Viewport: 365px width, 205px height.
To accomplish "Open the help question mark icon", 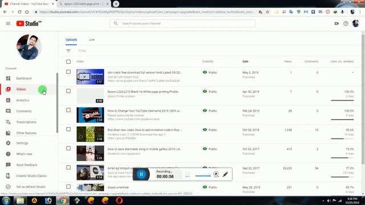I will click(x=346, y=23).
